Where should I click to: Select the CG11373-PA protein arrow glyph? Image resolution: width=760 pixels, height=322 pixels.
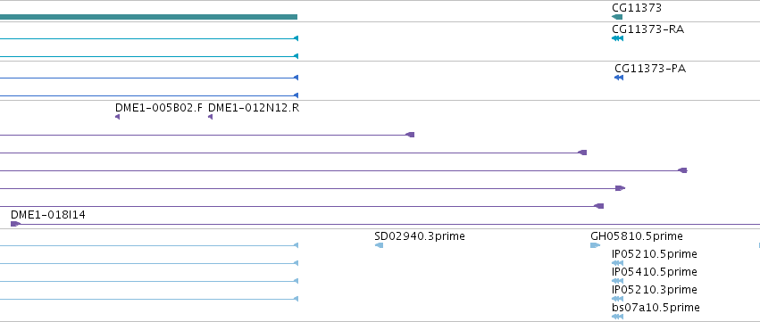click(619, 78)
